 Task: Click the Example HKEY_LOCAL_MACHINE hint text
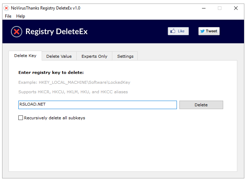coord(74,82)
